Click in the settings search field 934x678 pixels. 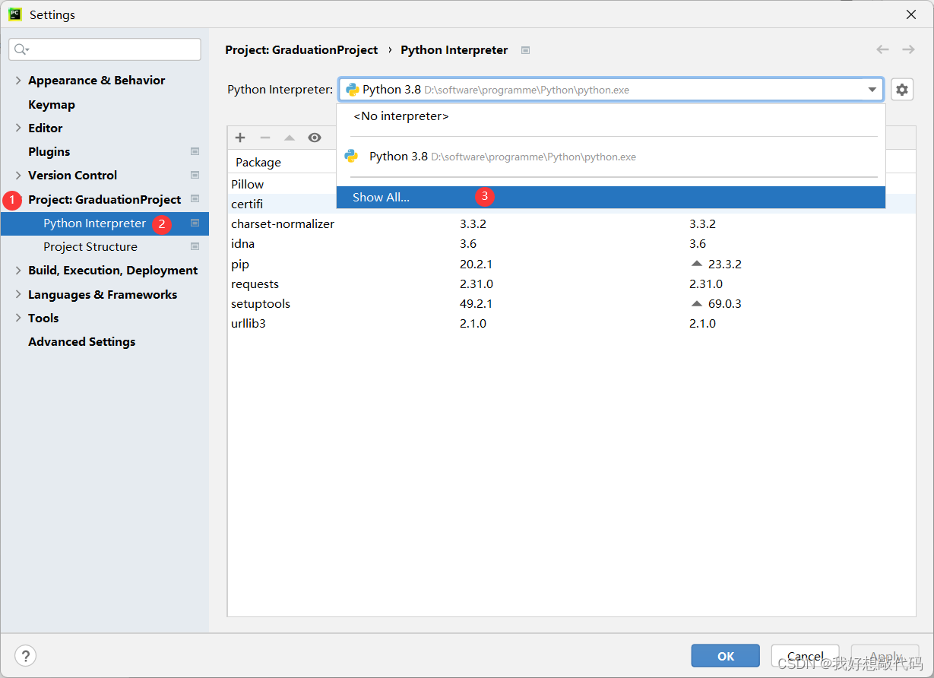point(105,49)
